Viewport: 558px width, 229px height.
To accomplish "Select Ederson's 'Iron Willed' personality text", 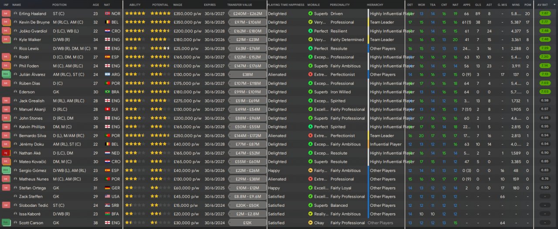I will [x=340, y=92].
